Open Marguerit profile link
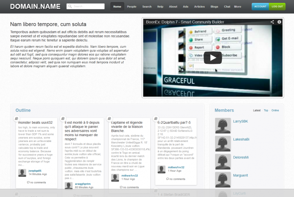The height and width of the screenshot is (197, 294). pos(240,175)
